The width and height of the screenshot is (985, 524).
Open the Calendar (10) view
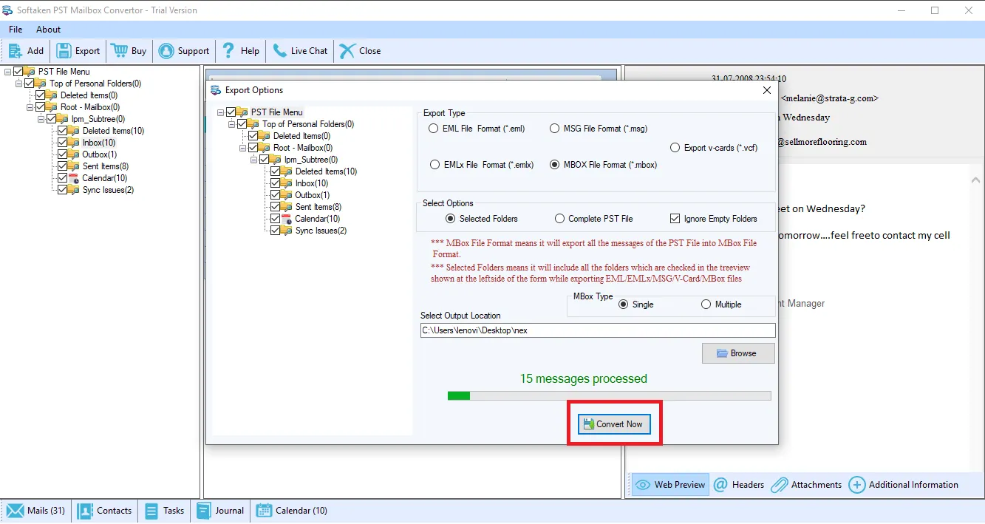(292, 511)
